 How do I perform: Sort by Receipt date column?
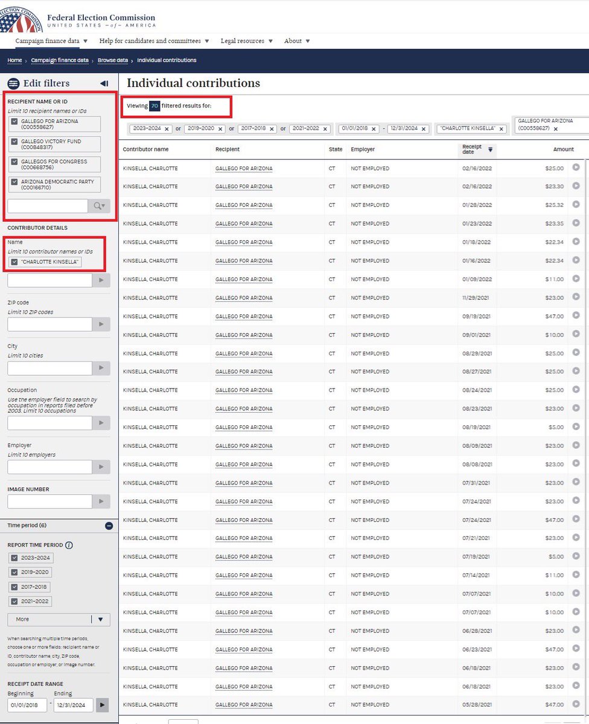point(477,149)
